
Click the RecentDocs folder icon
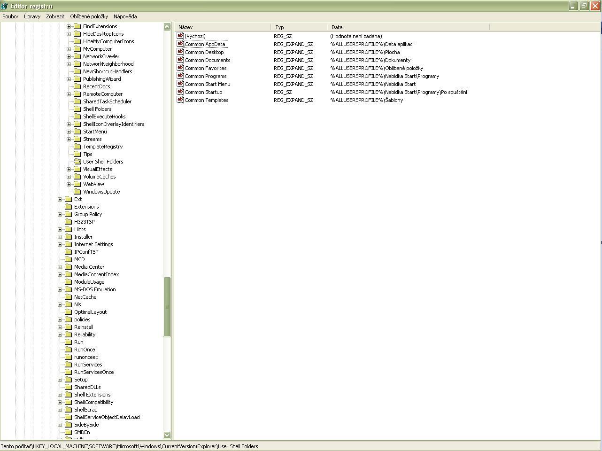(x=77, y=86)
